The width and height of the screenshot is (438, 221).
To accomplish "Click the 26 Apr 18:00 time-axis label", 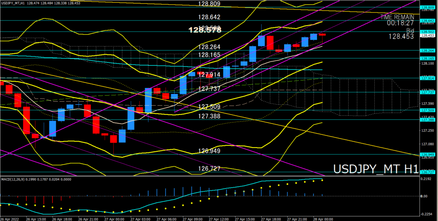I will (x=61, y=219).
